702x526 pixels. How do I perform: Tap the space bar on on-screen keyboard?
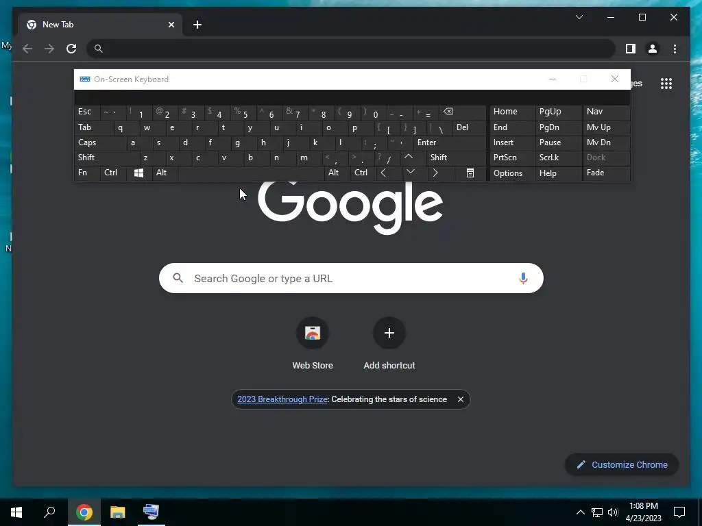tap(251, 173)
